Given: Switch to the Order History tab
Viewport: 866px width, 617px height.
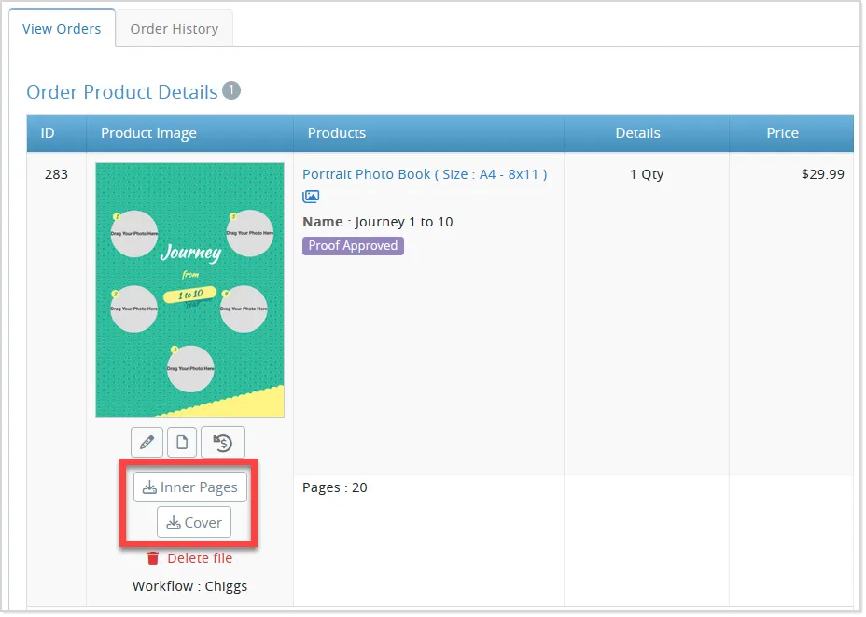Looking at the screenshot, I should click(x=175, y=29).
